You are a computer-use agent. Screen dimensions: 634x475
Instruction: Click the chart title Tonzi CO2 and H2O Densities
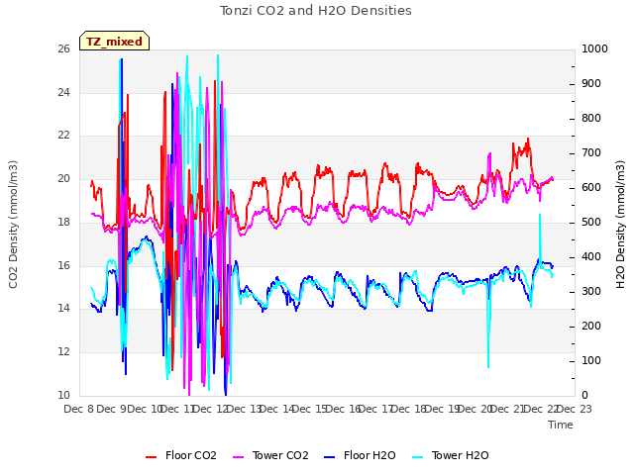(x=316, y=10)
